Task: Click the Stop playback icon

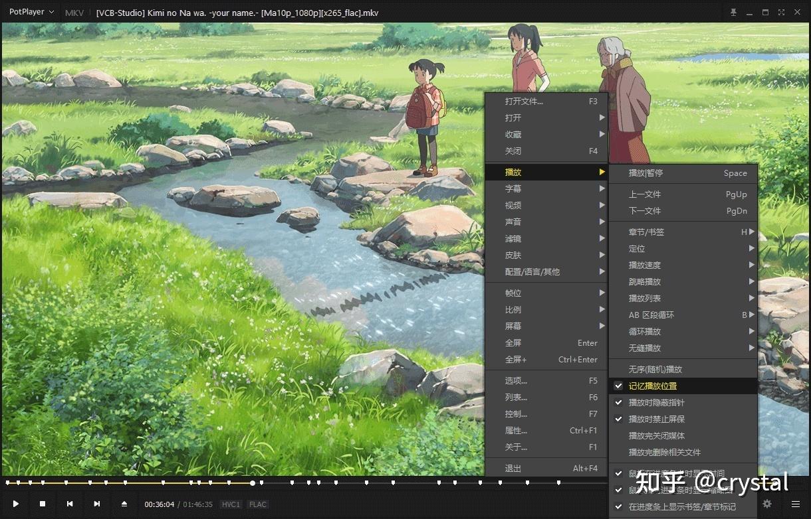Action: (x=43, y=504)
